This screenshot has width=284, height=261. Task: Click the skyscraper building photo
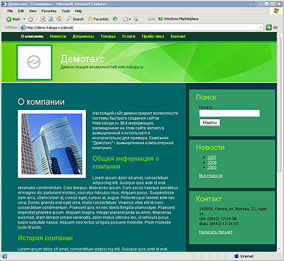pos(52,144)
